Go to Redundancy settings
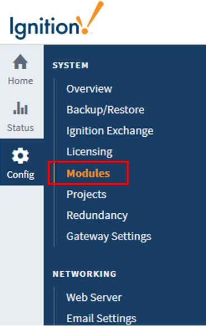This screenshot has height=326, width=206. pos(97,215)
